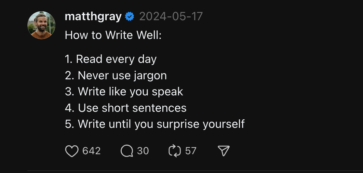Select the line "1. Read every day"
The height and width of the screenshot is (173, 363).
(x=111, y=59)
